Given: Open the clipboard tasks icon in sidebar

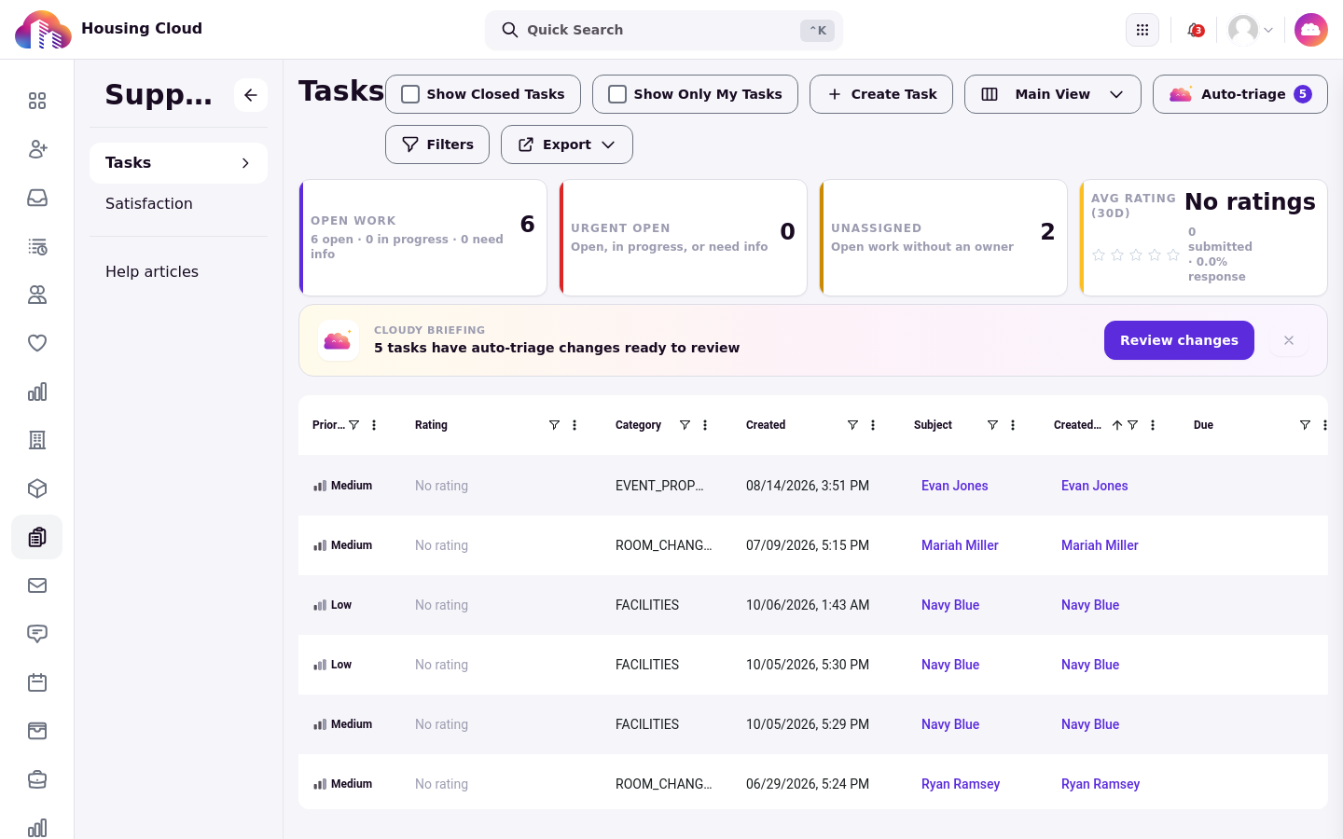Looking at the screenshot, I should click(37, 537).
